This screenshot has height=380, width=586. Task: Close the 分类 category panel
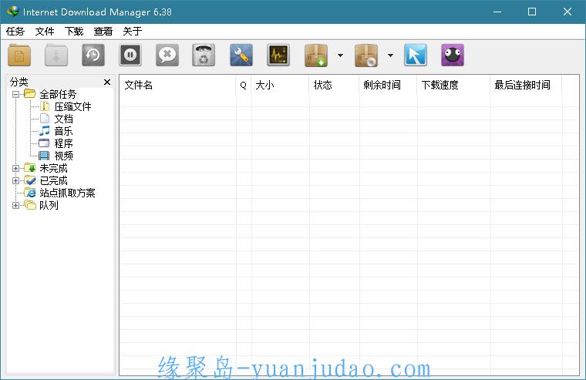pyautogui.click(x=107, y=82)
